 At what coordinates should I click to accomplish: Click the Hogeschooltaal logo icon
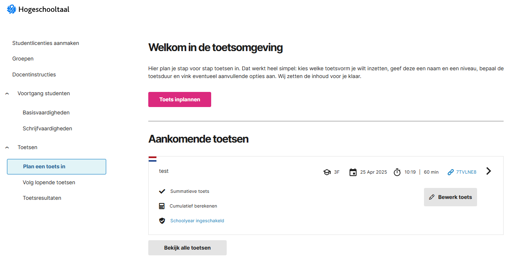coord(11,9)
